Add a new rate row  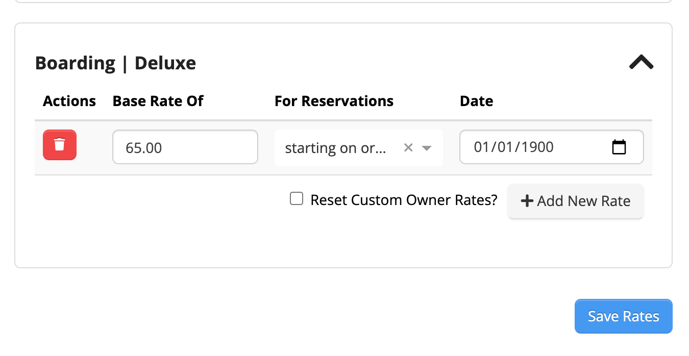(575, 201)
